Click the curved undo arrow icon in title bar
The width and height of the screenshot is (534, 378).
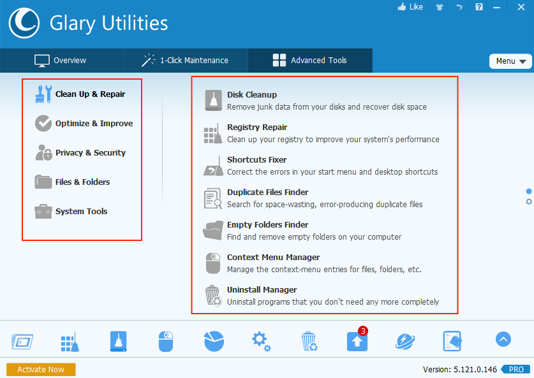click(x=459, y=7)
